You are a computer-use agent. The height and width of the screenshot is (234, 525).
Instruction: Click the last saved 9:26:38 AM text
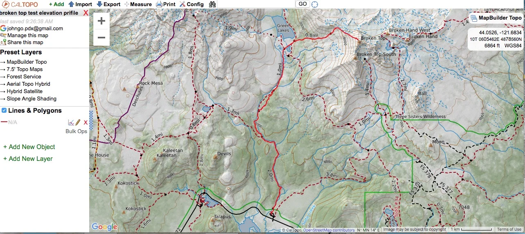tap(26, 21)
